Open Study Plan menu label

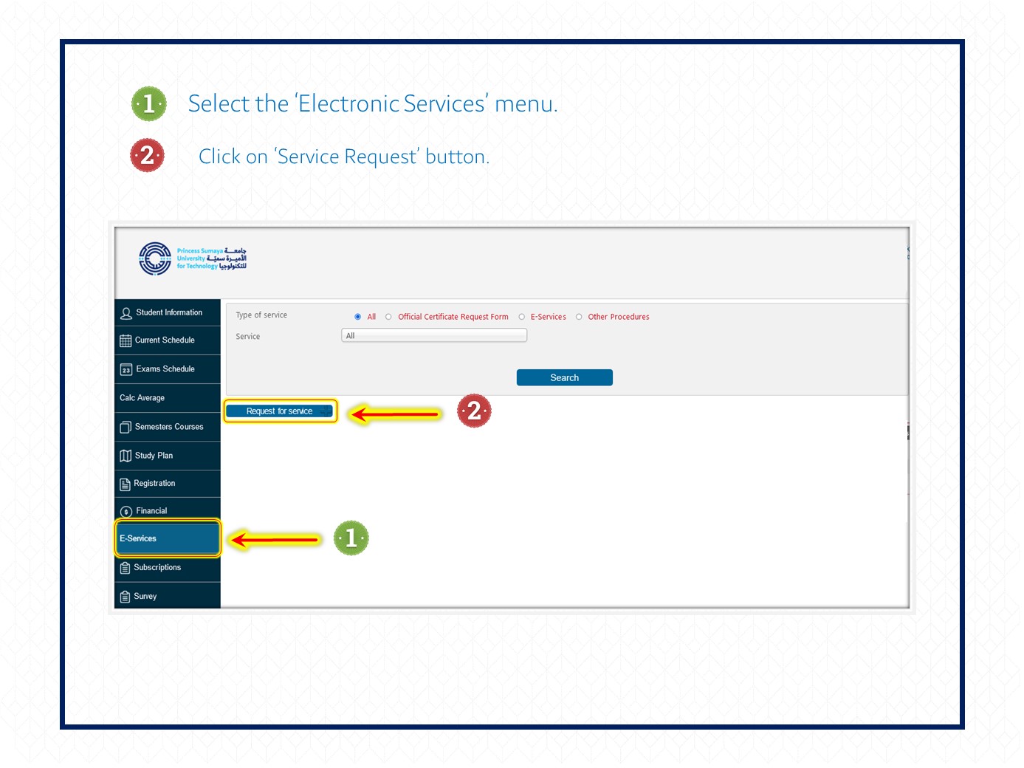(x=154, y=456)
